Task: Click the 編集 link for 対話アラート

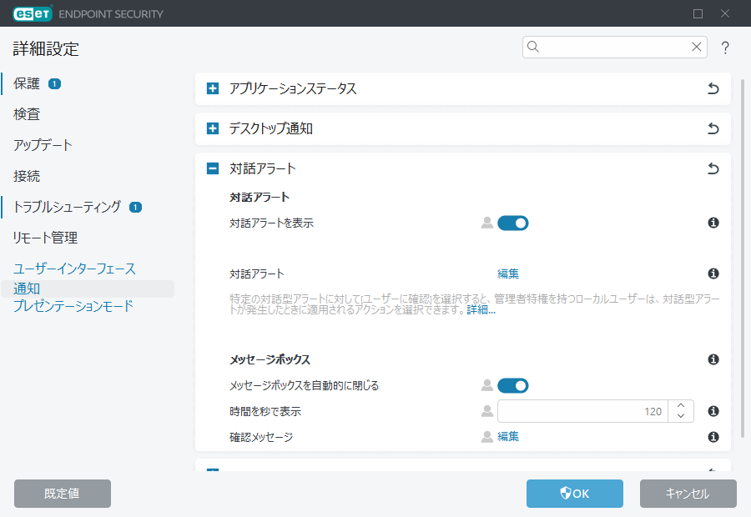Action: [x=508, y=274]
